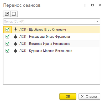This screenshot has height=103, width=105.
Task: Maximize the Перенос сеансов dialog
Action: pos(92,5)
